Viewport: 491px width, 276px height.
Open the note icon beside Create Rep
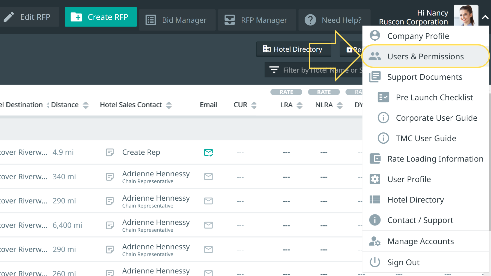click(110, 153)
